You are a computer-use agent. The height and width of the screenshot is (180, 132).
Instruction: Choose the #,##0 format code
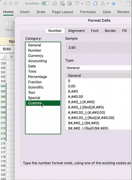point(99,91)
